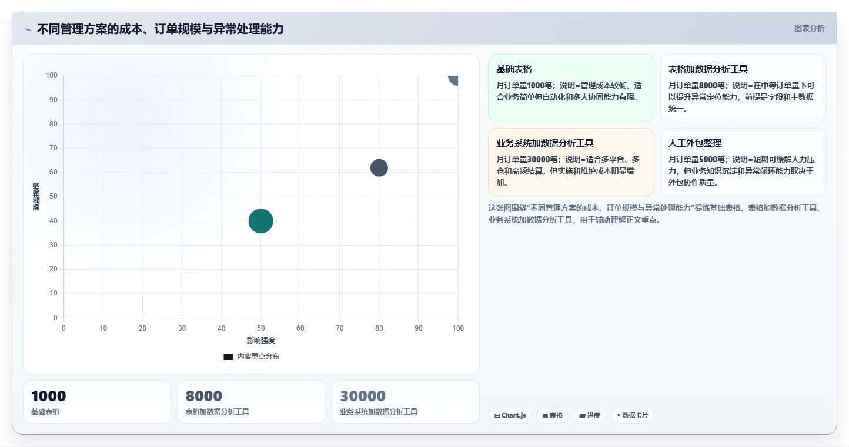Click the y-axis tick label 60
The height and width of the screenshot is (447, 849).
54,172
